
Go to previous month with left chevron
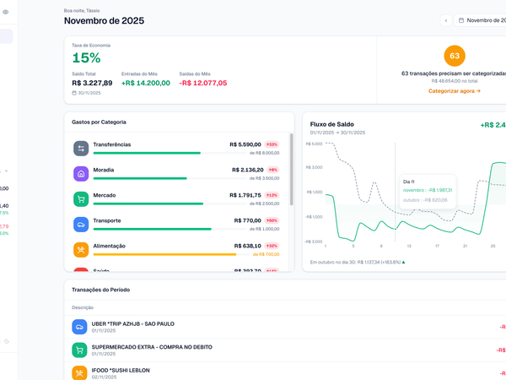coord(446,20)
